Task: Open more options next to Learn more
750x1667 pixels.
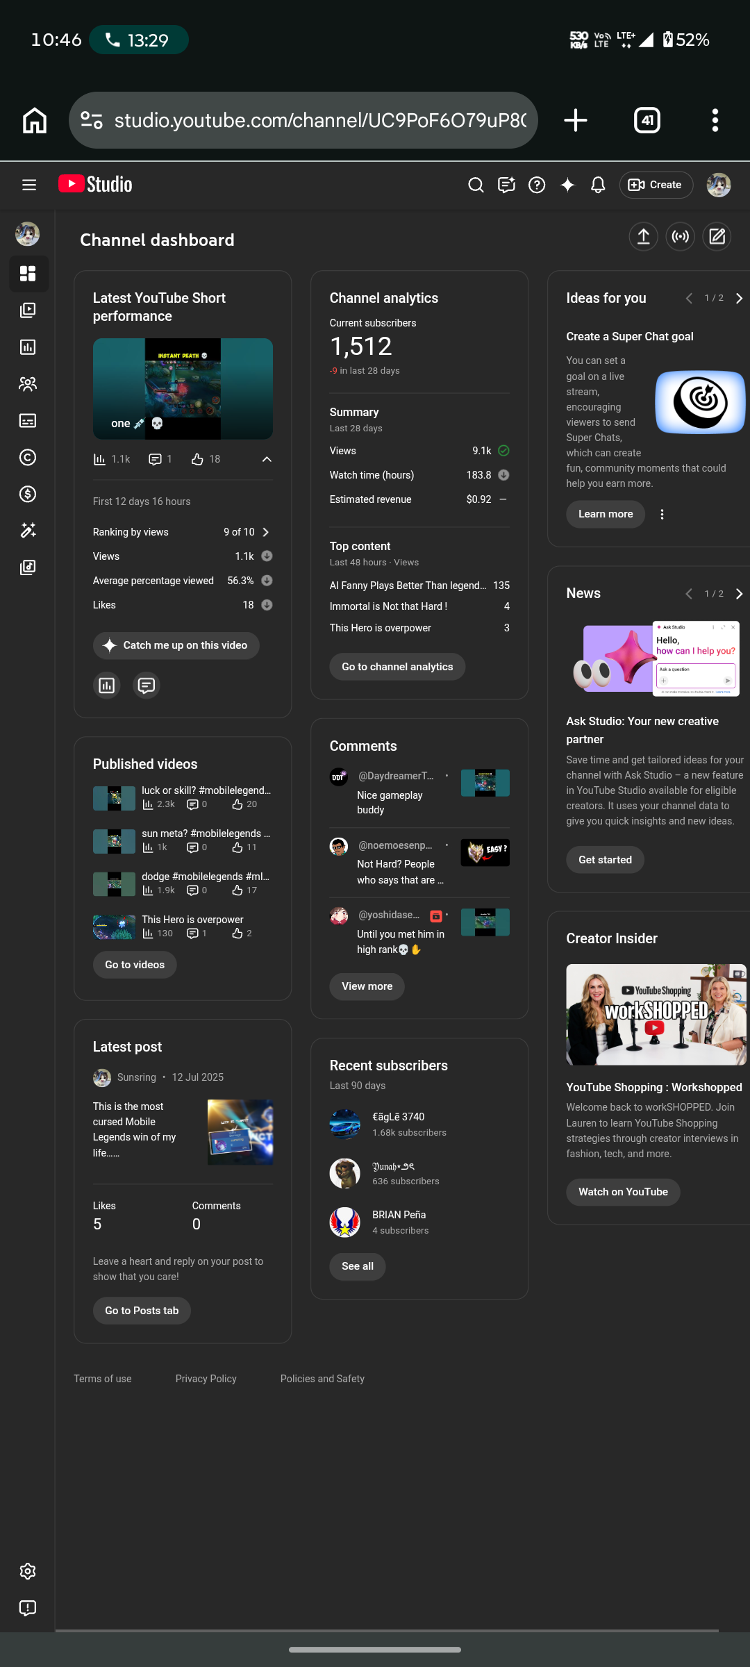Action: tap(662, 514)
